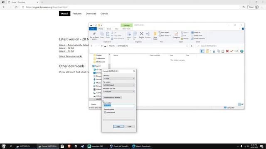
Task: Click the Search UNTITLED search box
Action: tap(219, 46)
